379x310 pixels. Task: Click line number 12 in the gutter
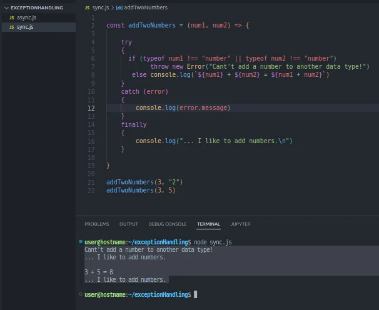pyautogui.click(x=91, y=108)
